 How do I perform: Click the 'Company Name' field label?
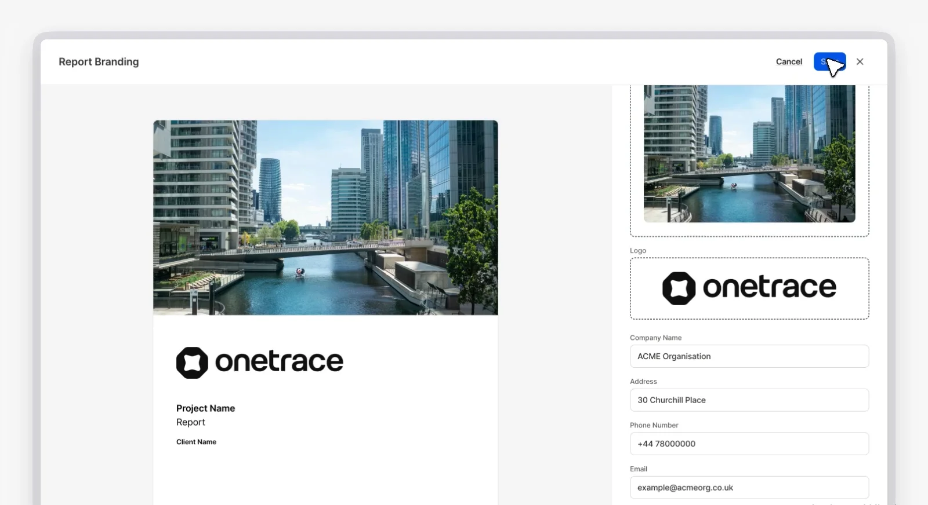pos(656,338)
